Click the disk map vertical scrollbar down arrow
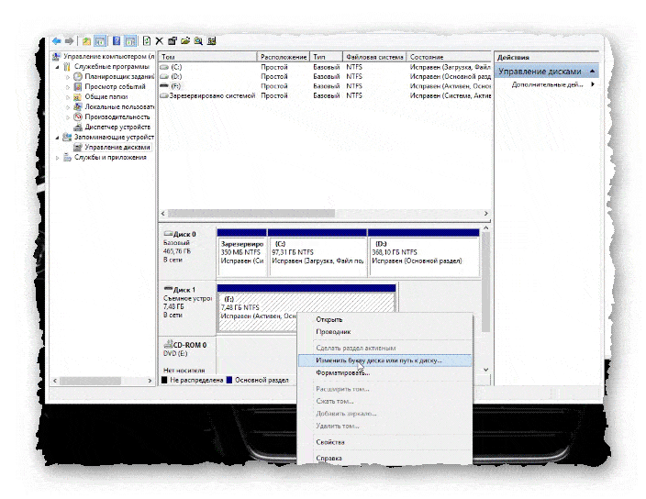This screenshot has height=499, width=646. click(485, 370)
